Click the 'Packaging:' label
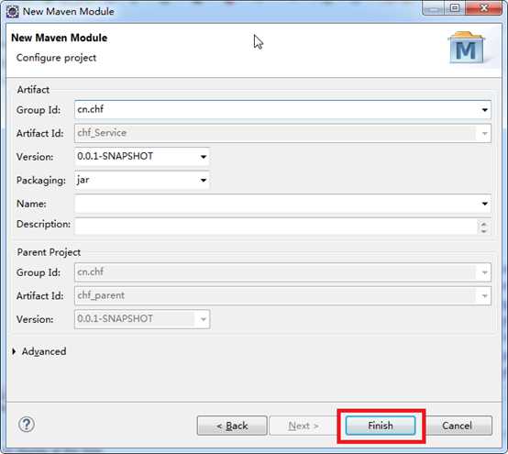This screenshot has width=508, height=454. tap(41, 180)
